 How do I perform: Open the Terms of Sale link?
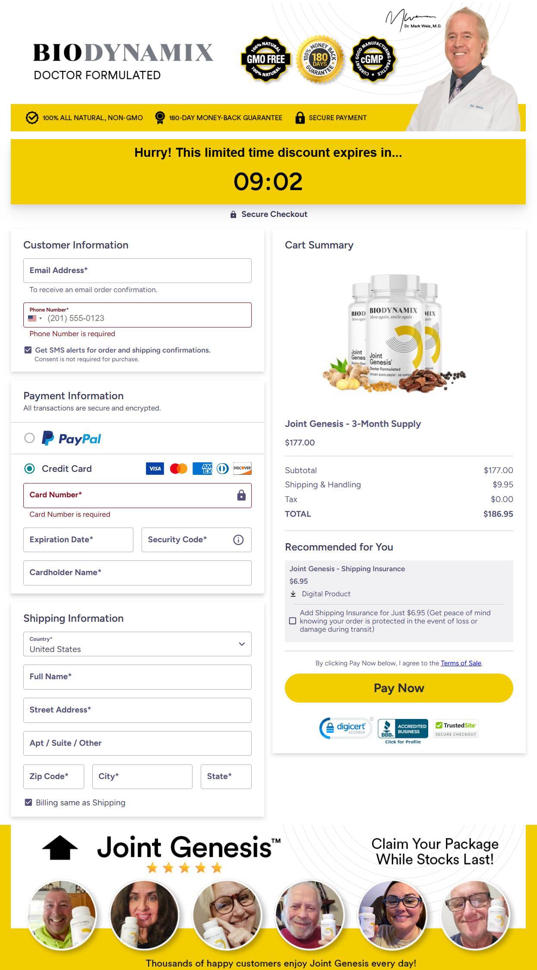coord(461,663)
